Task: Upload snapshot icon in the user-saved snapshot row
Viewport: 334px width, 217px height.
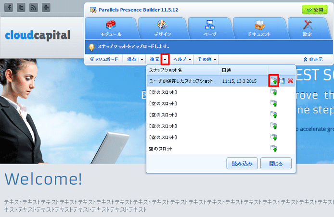Action: point(273,81)
